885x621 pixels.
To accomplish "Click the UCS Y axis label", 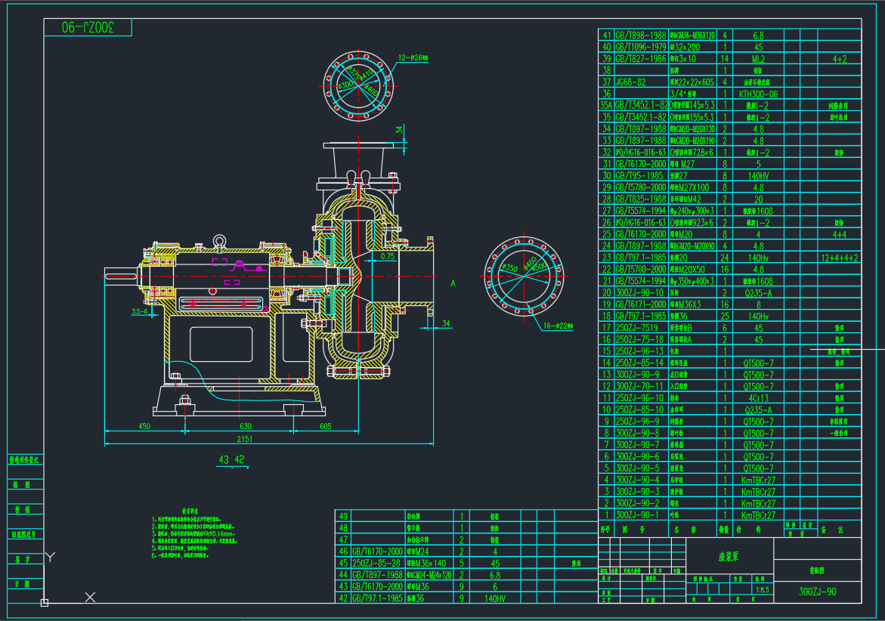I will [50, 558].
